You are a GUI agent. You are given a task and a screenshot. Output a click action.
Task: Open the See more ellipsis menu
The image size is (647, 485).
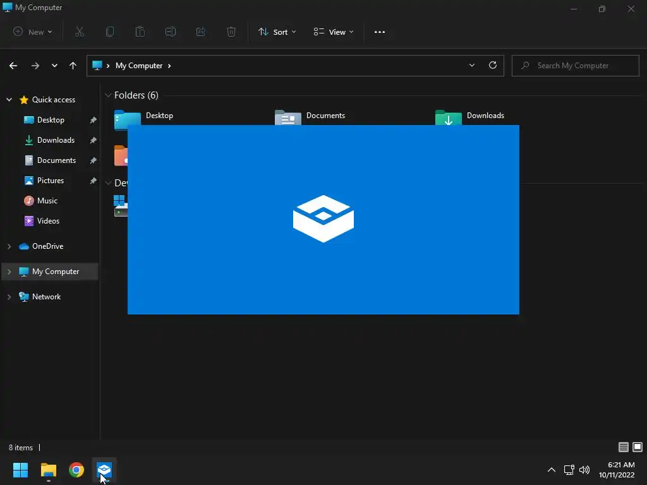pos(380,32)
